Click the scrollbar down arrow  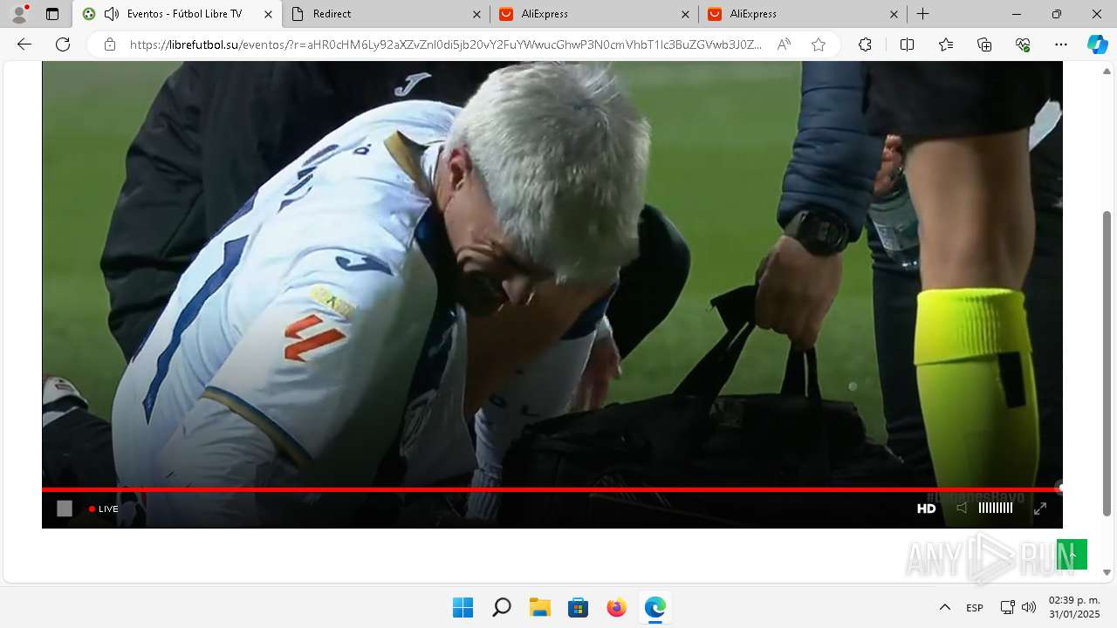(1107, 573)
